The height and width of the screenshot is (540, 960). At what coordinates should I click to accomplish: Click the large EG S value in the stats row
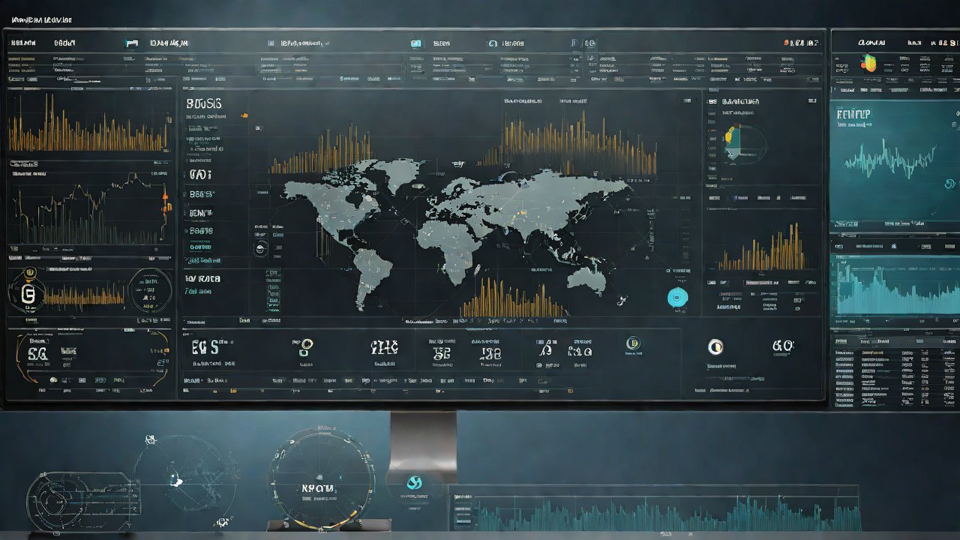point(205,346)
